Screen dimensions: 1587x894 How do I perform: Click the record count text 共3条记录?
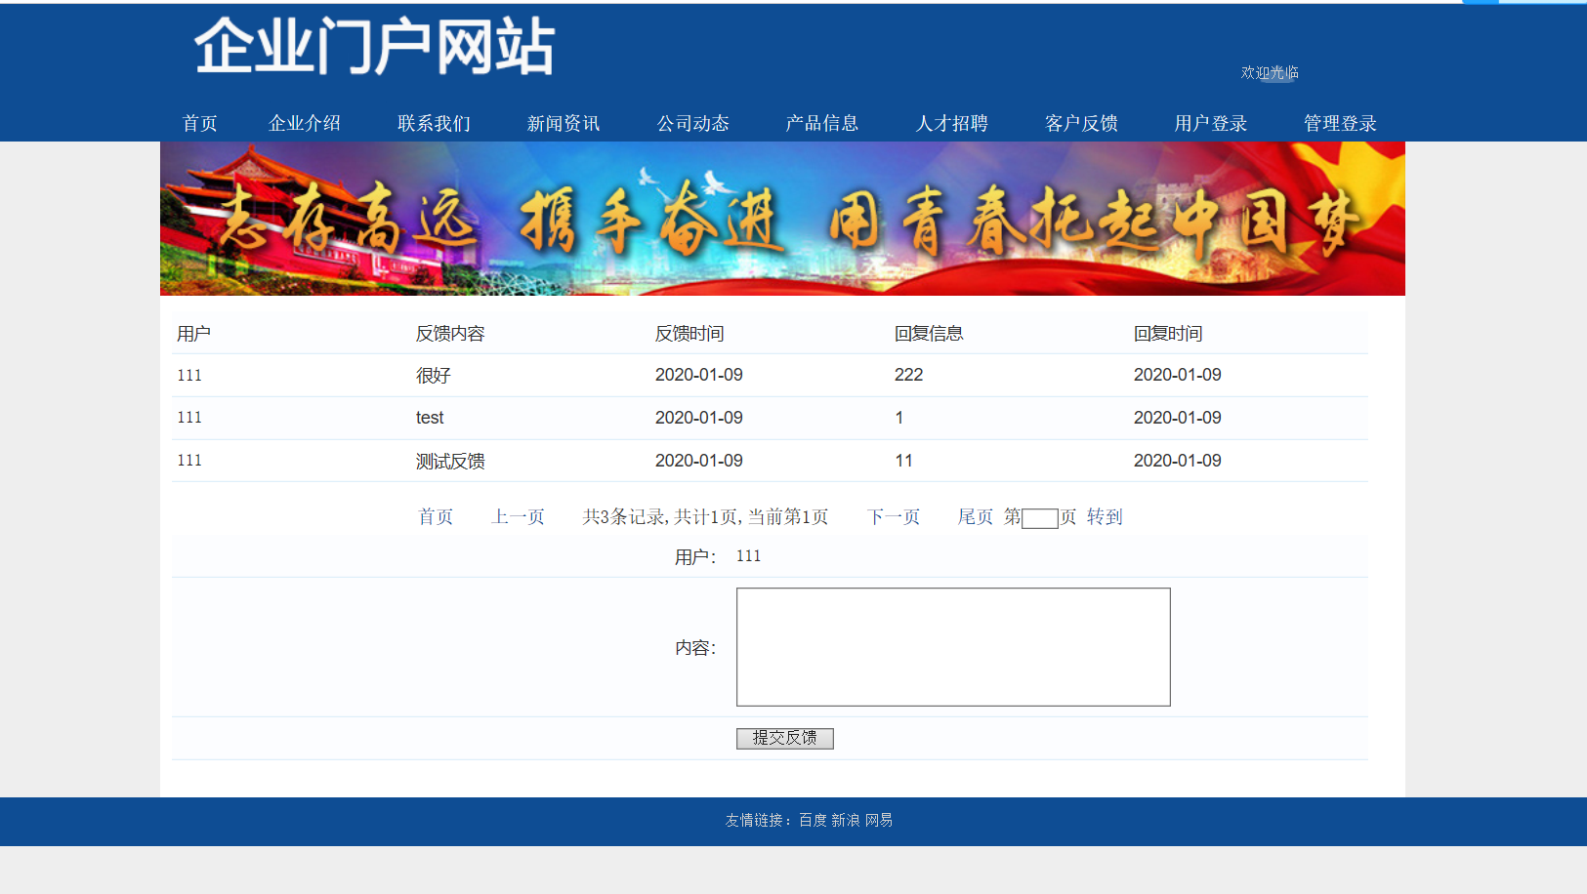623,516
